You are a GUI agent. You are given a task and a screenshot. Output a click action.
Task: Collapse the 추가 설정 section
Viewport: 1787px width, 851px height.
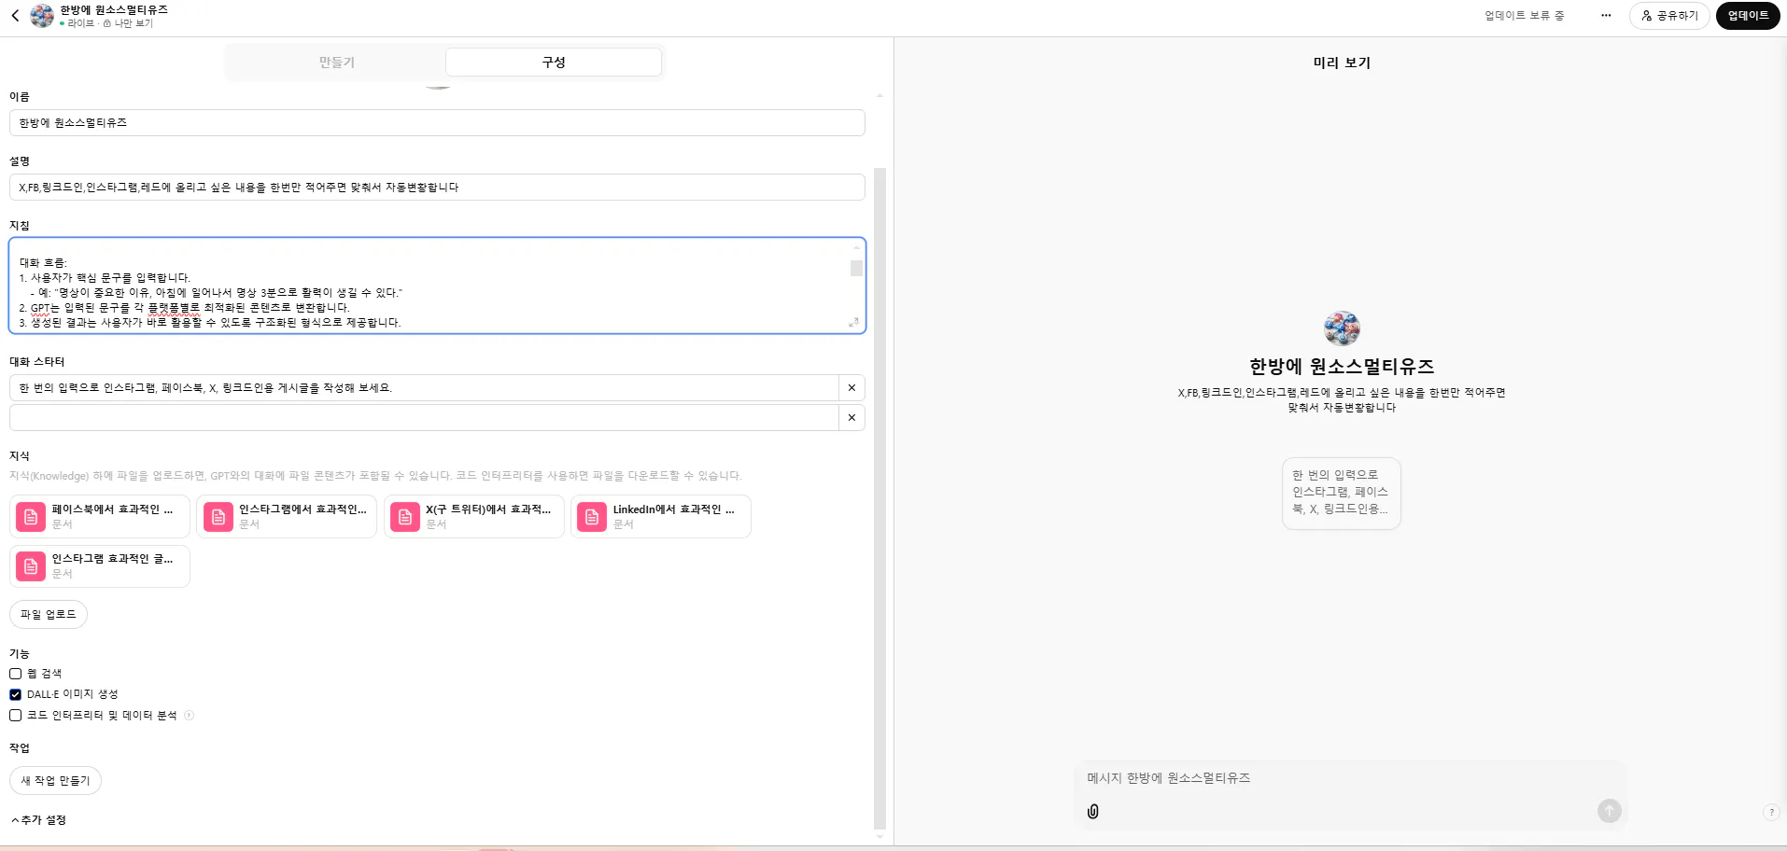[38, 820]
